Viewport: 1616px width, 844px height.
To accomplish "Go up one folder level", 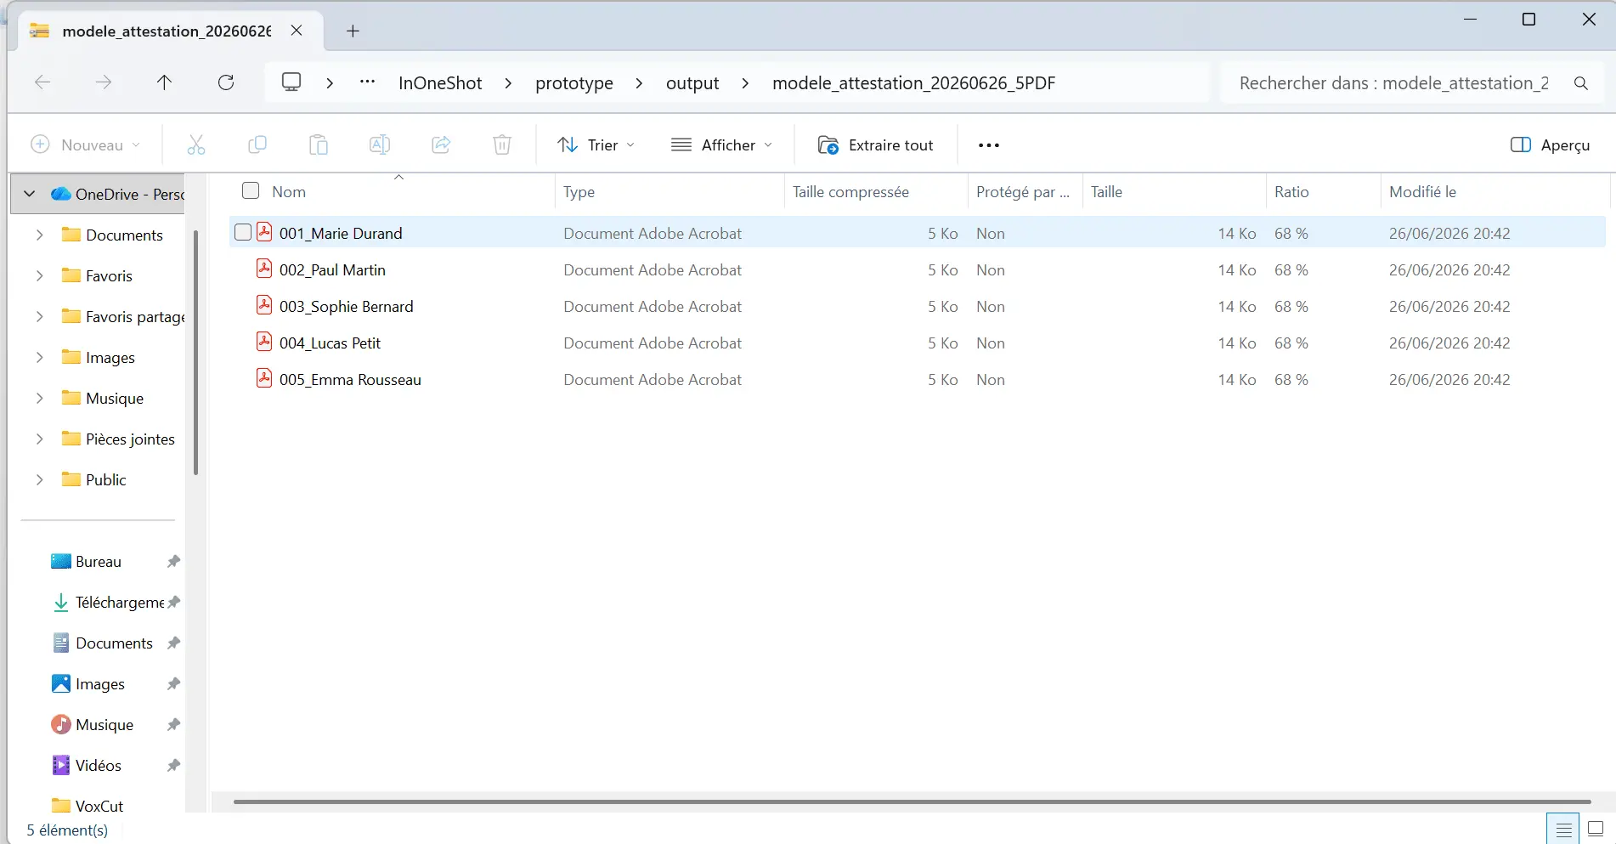I will click(x=165, y=82).
